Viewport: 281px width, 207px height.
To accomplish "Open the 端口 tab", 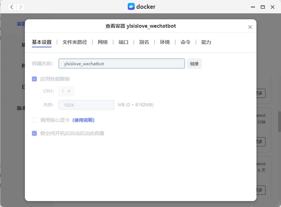I will pyautogui.click(x=123, y=42).
